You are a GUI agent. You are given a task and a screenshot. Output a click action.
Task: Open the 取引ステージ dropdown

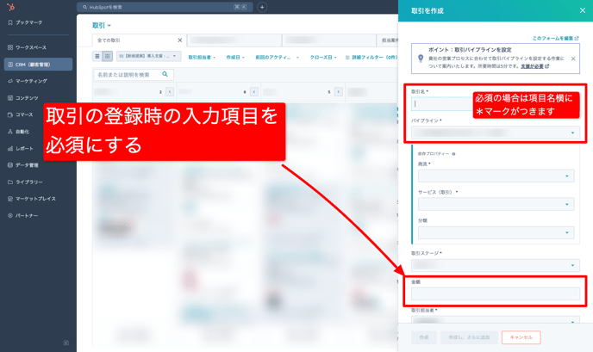tap(496, 266)
